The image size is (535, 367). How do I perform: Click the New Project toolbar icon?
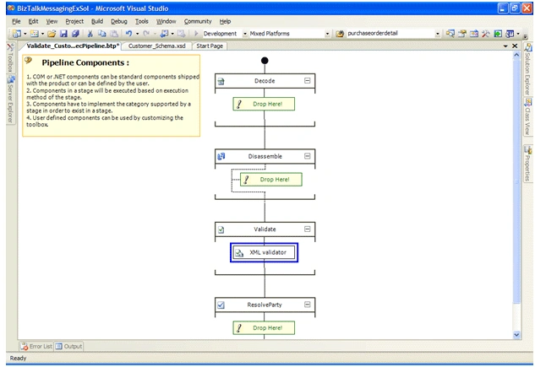(17, 34)
